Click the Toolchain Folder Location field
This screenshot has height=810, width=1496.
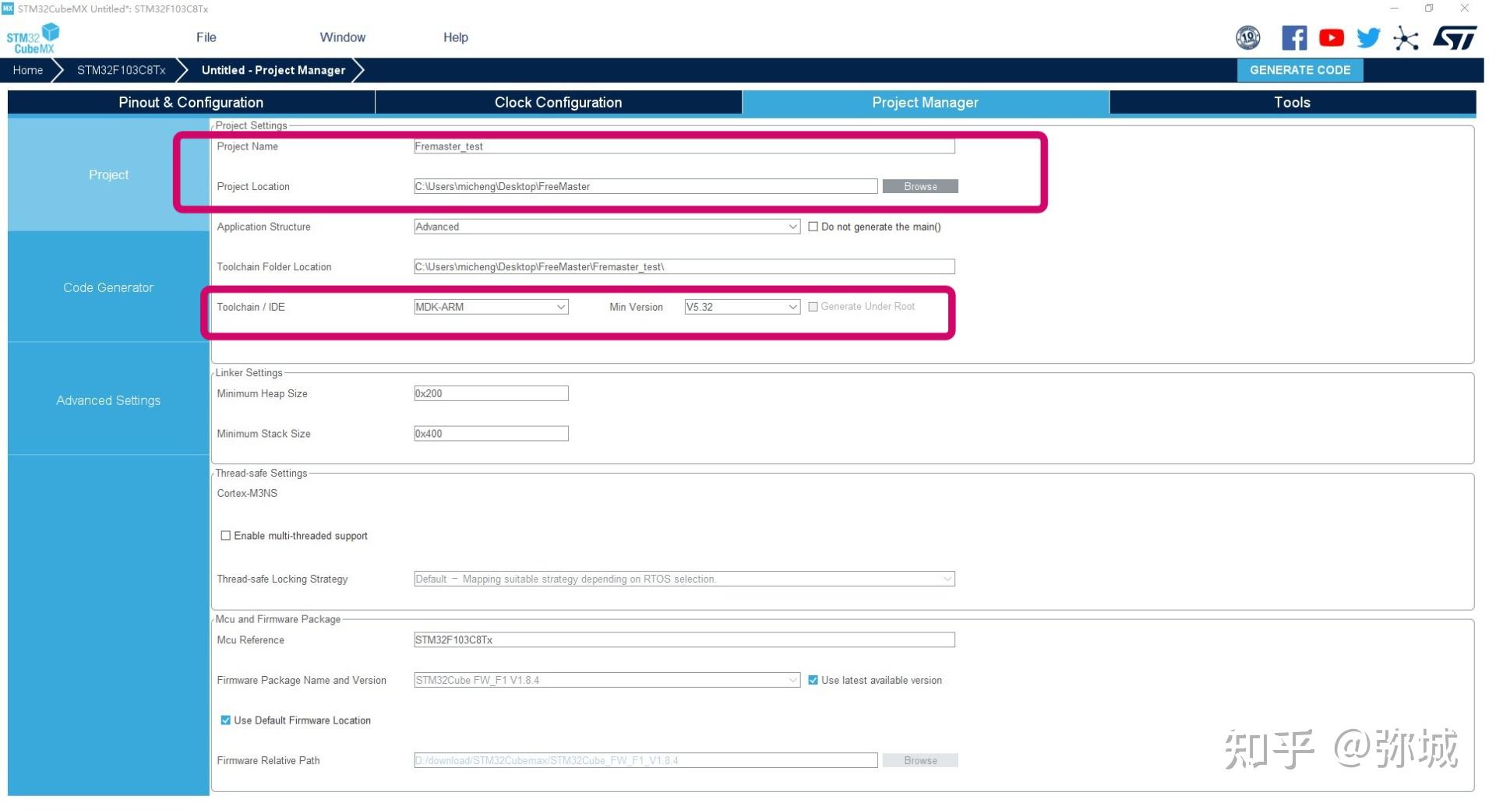[684, 266]
